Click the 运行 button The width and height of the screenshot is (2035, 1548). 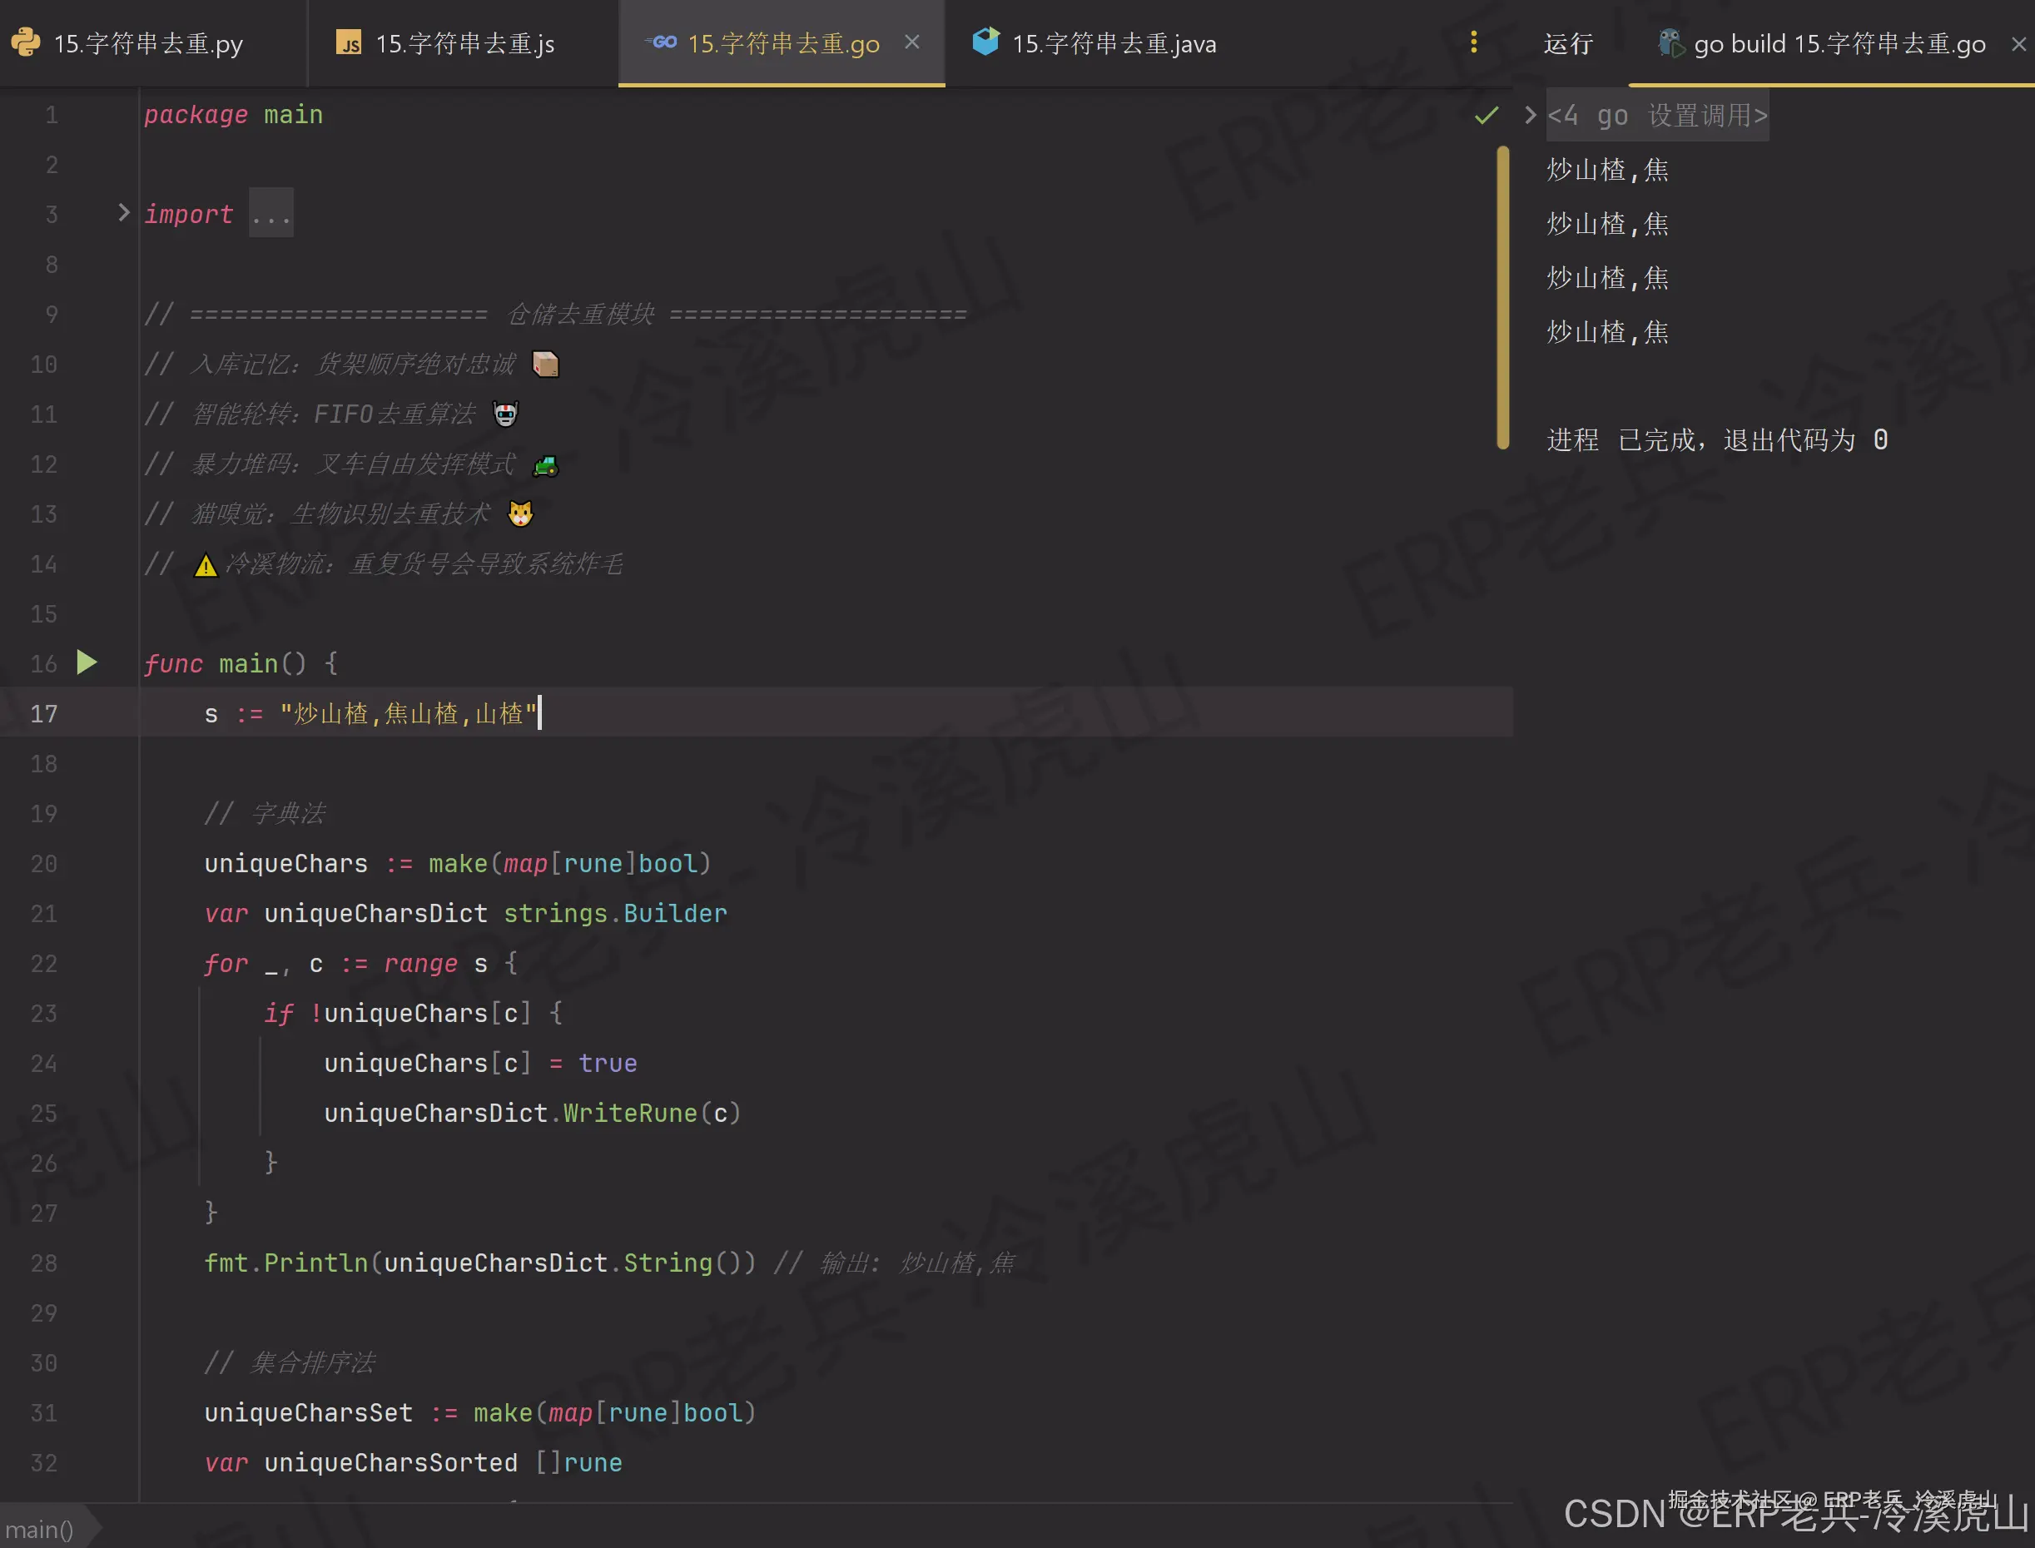point(1567,42)
